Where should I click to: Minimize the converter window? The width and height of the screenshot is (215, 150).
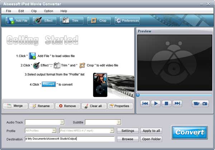[x=201, y=4]
